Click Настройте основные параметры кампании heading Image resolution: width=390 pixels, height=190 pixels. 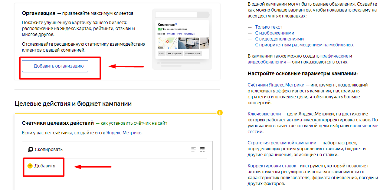pyautogui.click(x=303, y=74)
